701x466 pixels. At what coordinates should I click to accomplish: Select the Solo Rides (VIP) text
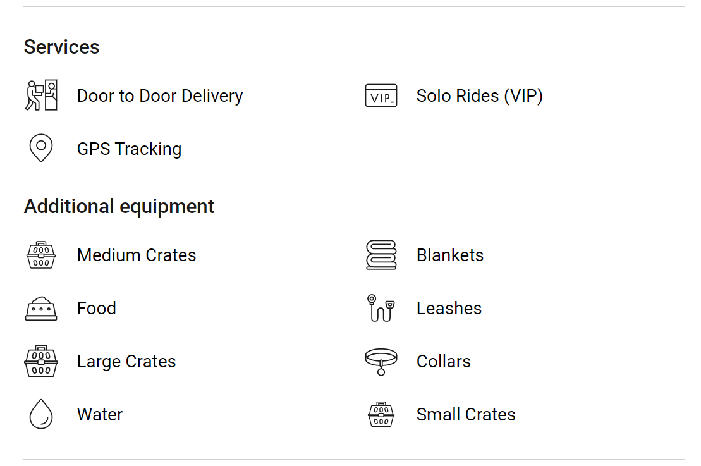pyautogui.click(x=480, y=95)
